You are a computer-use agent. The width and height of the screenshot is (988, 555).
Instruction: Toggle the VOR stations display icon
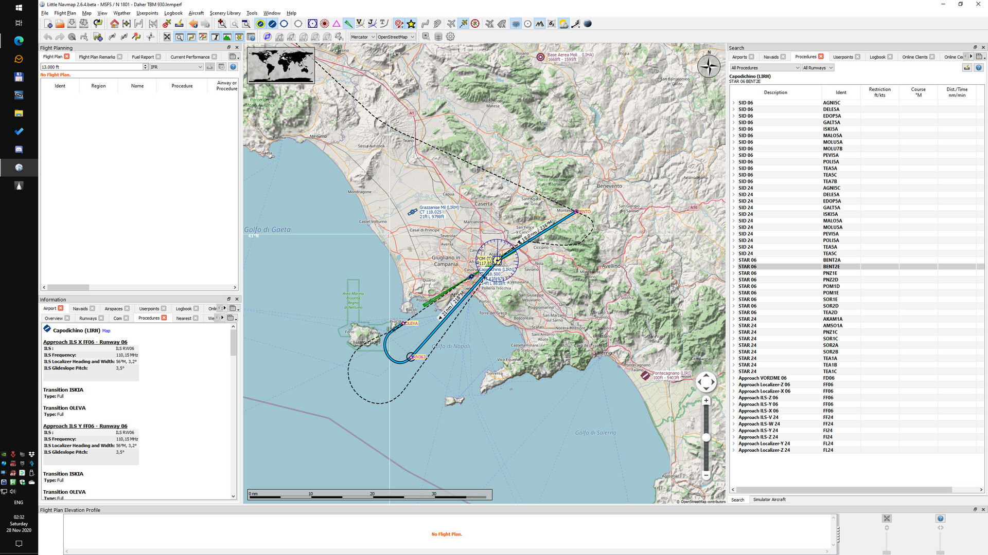click(312, 24)
